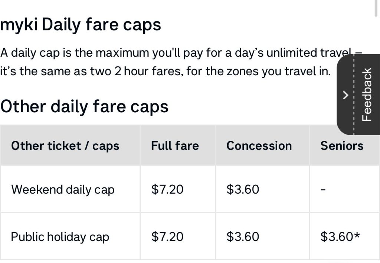Click the Public holiday cap full fare $7.20
This screenshot has width=380, height=263.
[167, 236]
